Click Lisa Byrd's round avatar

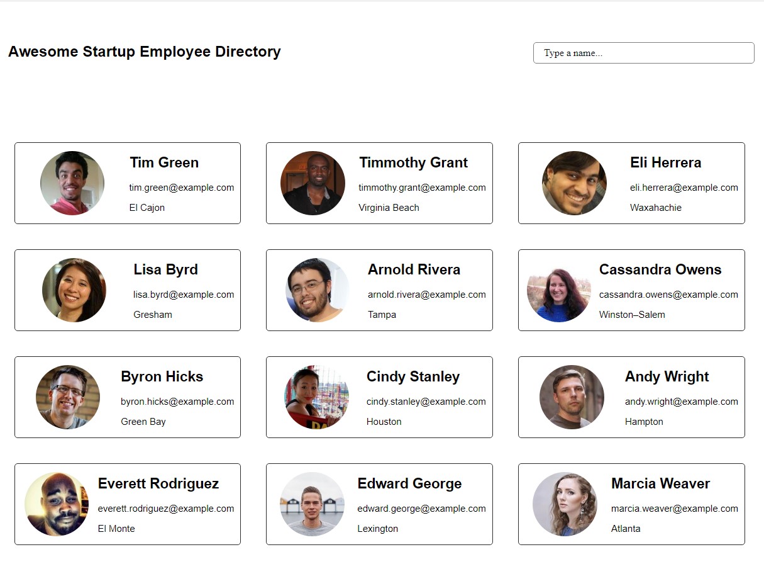[74, 290]
